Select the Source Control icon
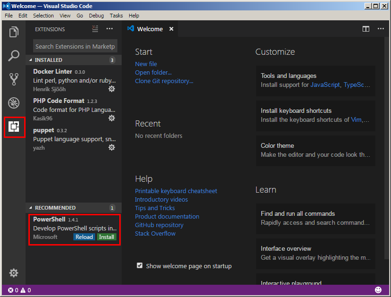Screen dimensions: 391x297 (x=13, y=79)
